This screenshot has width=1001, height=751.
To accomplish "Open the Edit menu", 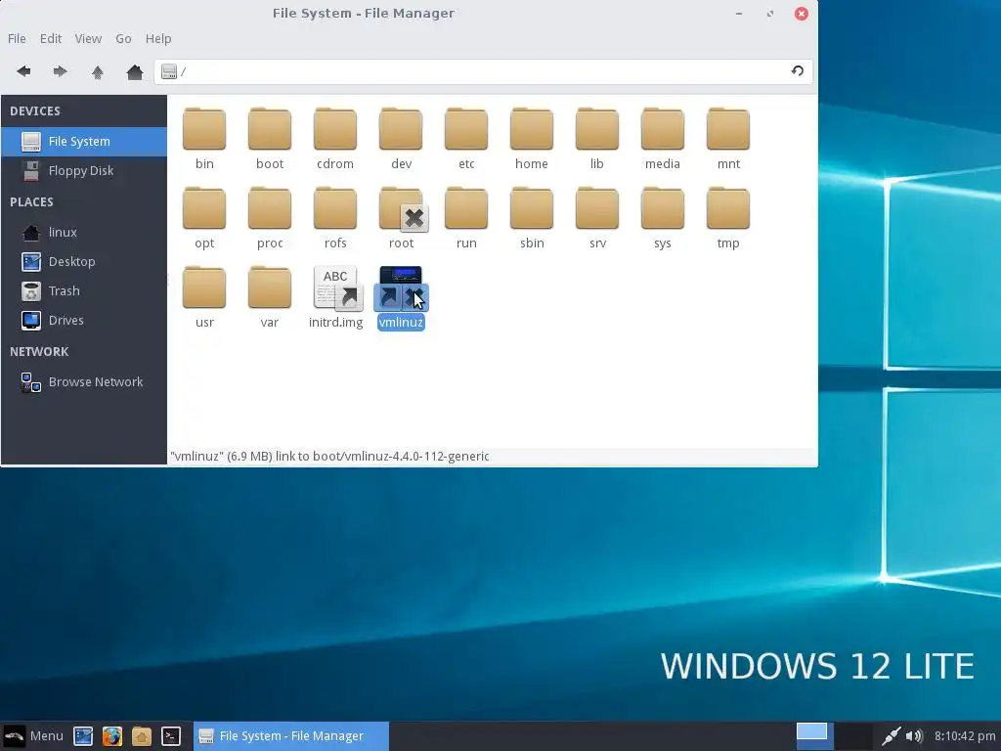I will tap(51, 38).
